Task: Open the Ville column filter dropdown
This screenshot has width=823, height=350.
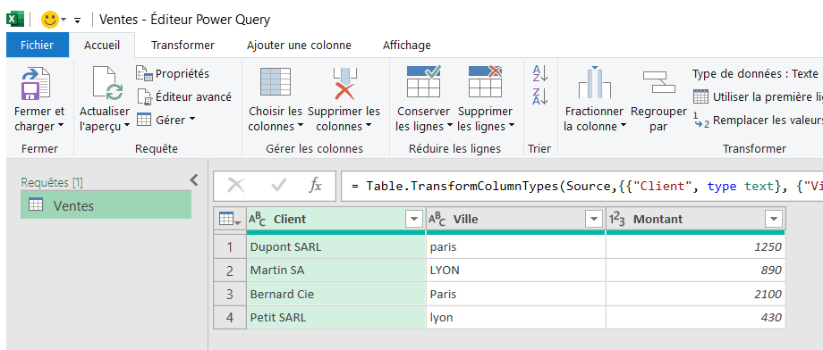Action: (x=594, y=219)
